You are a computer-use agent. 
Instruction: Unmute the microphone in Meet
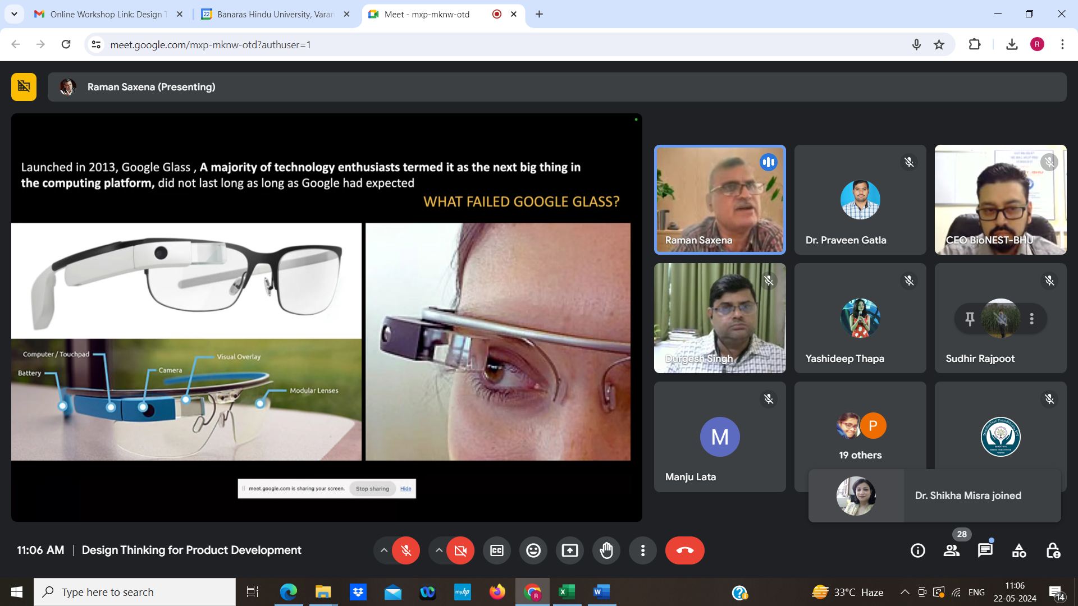[x=406, y=550]
